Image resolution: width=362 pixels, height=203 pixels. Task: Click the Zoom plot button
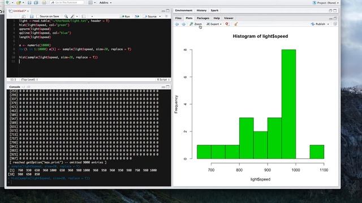click(x=196, y=24)
